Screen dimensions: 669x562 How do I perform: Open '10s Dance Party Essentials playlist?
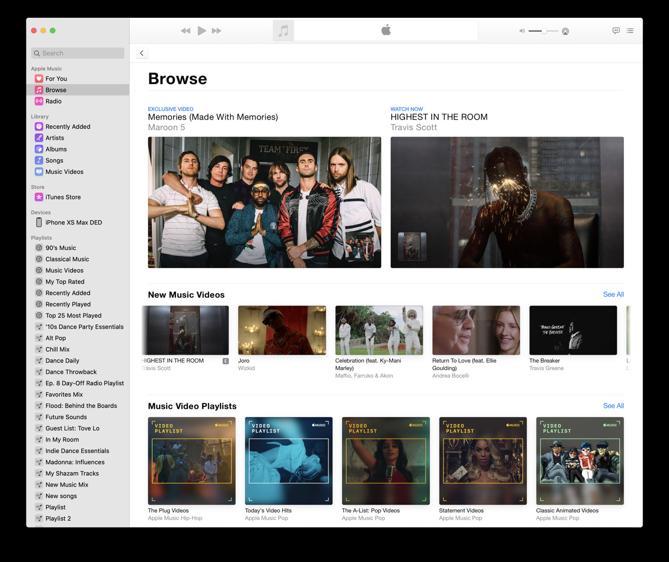tap(78, 327)
